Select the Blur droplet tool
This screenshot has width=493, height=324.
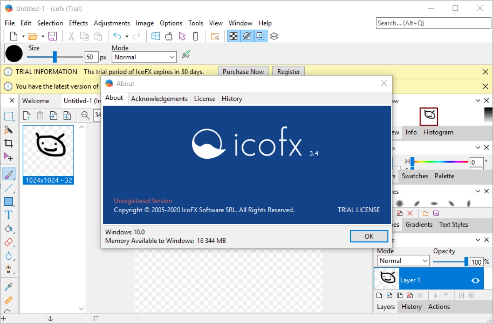point(8,256)
